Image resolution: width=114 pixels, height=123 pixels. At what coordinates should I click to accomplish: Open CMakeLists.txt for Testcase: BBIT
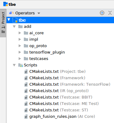click(x=61, y=97)
